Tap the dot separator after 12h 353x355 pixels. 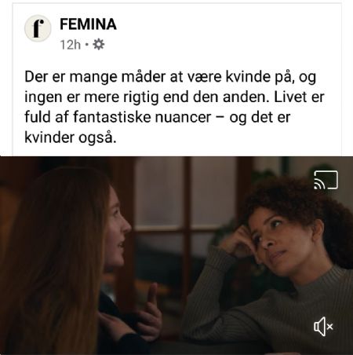pyautogui.click(x=87, y=45)
